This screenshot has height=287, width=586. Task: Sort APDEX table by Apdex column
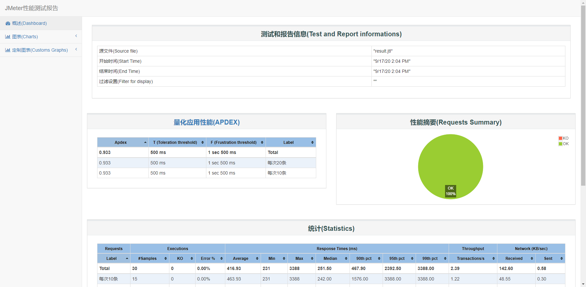123,143
